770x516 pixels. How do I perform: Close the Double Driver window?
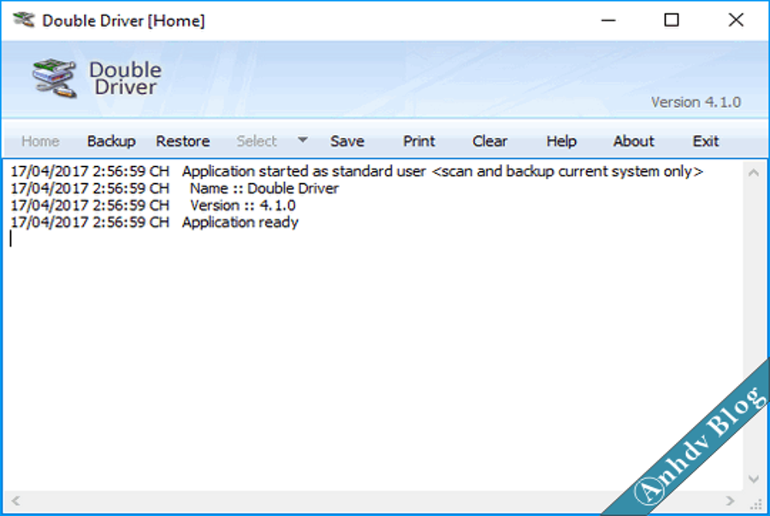pyautogui.click(x=736, y=21)
